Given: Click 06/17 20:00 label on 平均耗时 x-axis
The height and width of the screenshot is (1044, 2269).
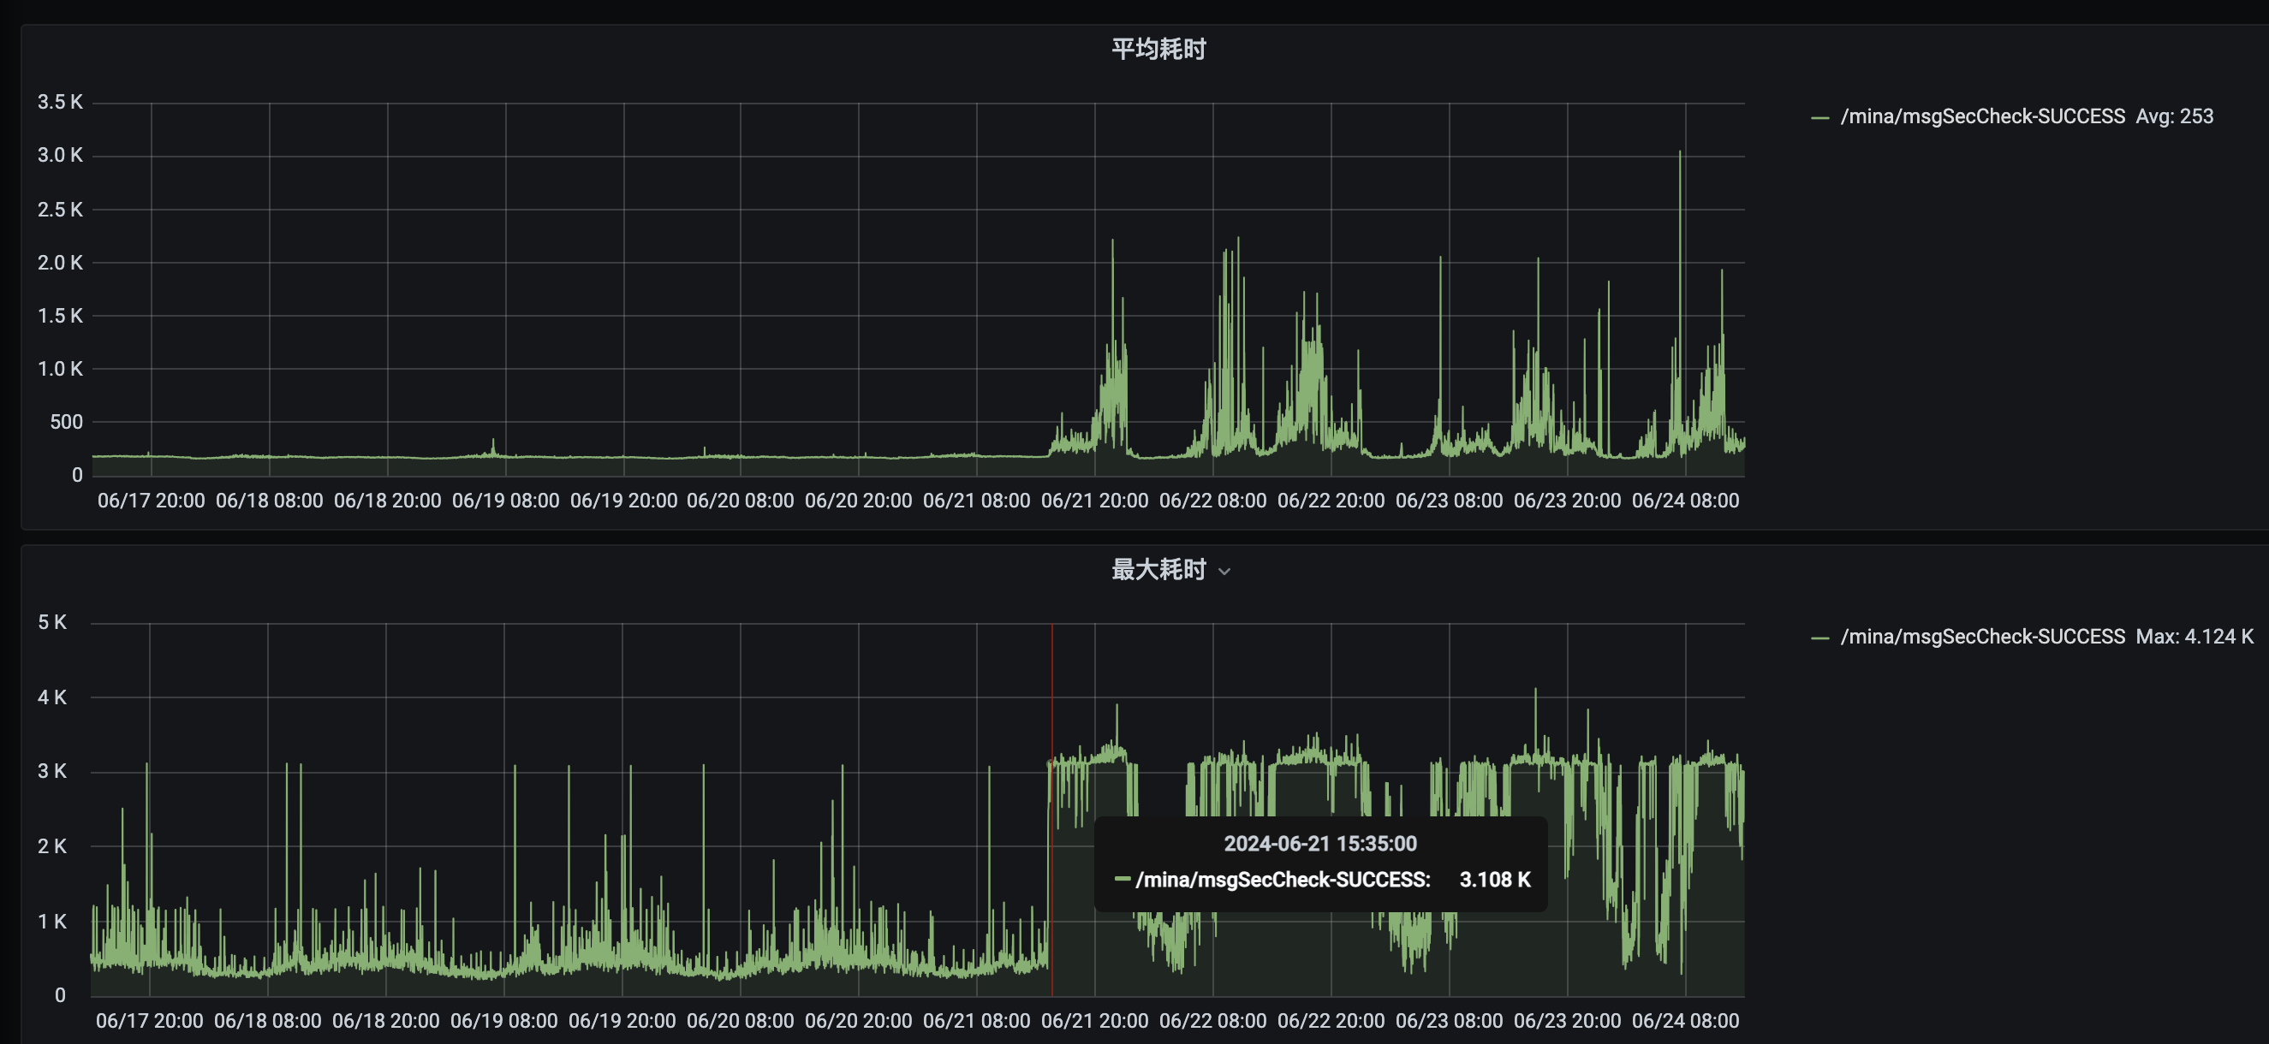Looking at the screenshot, I should coord(151,501).
